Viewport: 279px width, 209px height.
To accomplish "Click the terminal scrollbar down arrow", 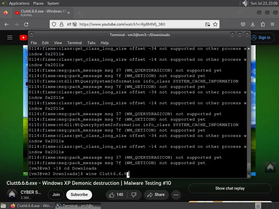I will point(249,176).
